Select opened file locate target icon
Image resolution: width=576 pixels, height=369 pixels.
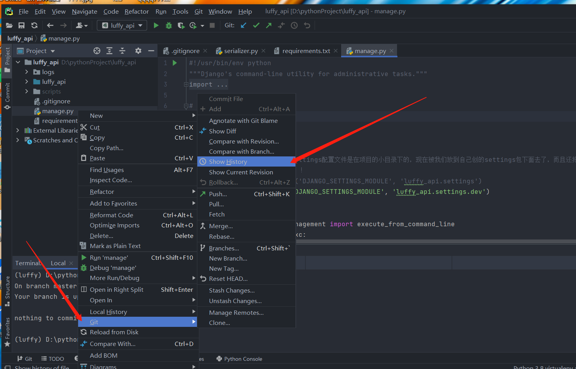(x=97, y=51)
